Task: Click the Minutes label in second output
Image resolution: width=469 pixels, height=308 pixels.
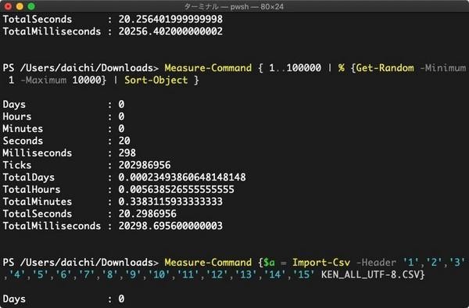Action: (23, 128)
